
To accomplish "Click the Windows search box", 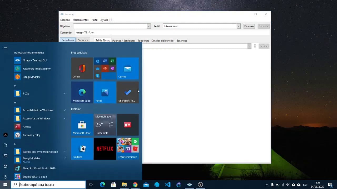I will click(x=48, y=185).
